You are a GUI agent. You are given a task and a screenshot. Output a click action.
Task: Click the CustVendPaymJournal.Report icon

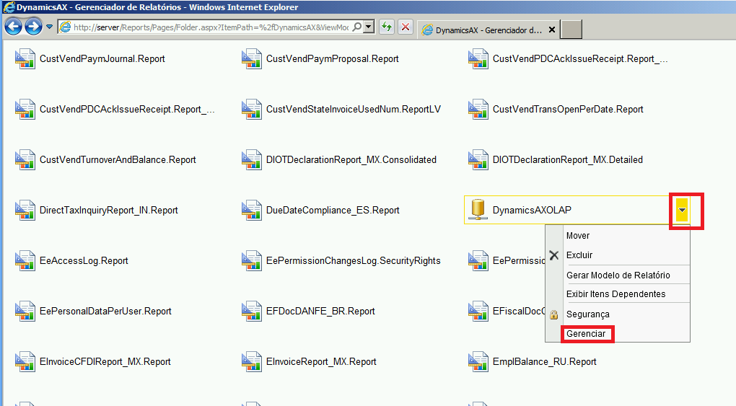25,59
